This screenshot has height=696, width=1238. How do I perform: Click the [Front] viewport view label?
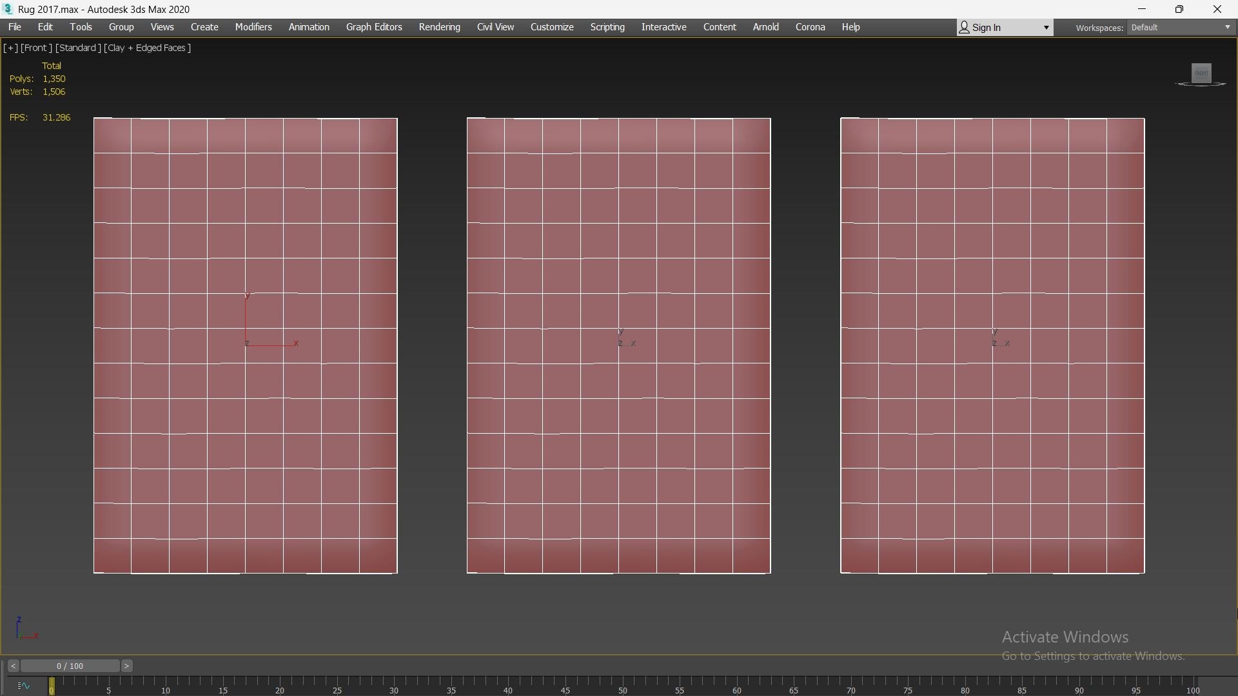36,48
